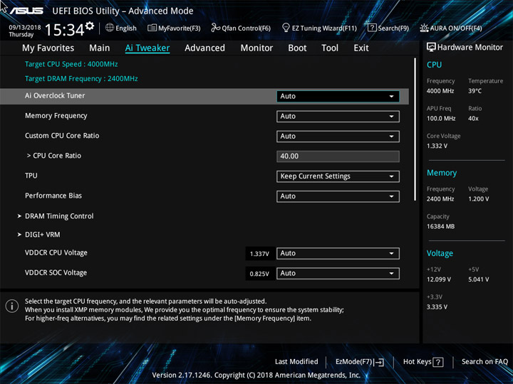Image resolution: width=513 pixels, height=384 pixels.
Task: Click the settings gear beside the clock
Action: point(90,26)
